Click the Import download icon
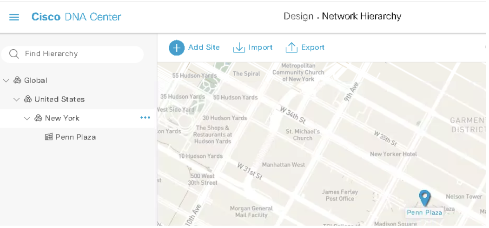 coord(239,47)
